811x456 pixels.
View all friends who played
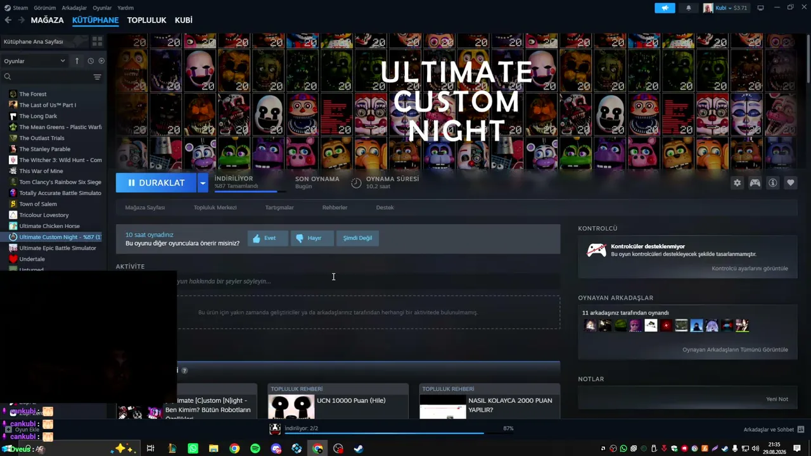click(735, 350)
